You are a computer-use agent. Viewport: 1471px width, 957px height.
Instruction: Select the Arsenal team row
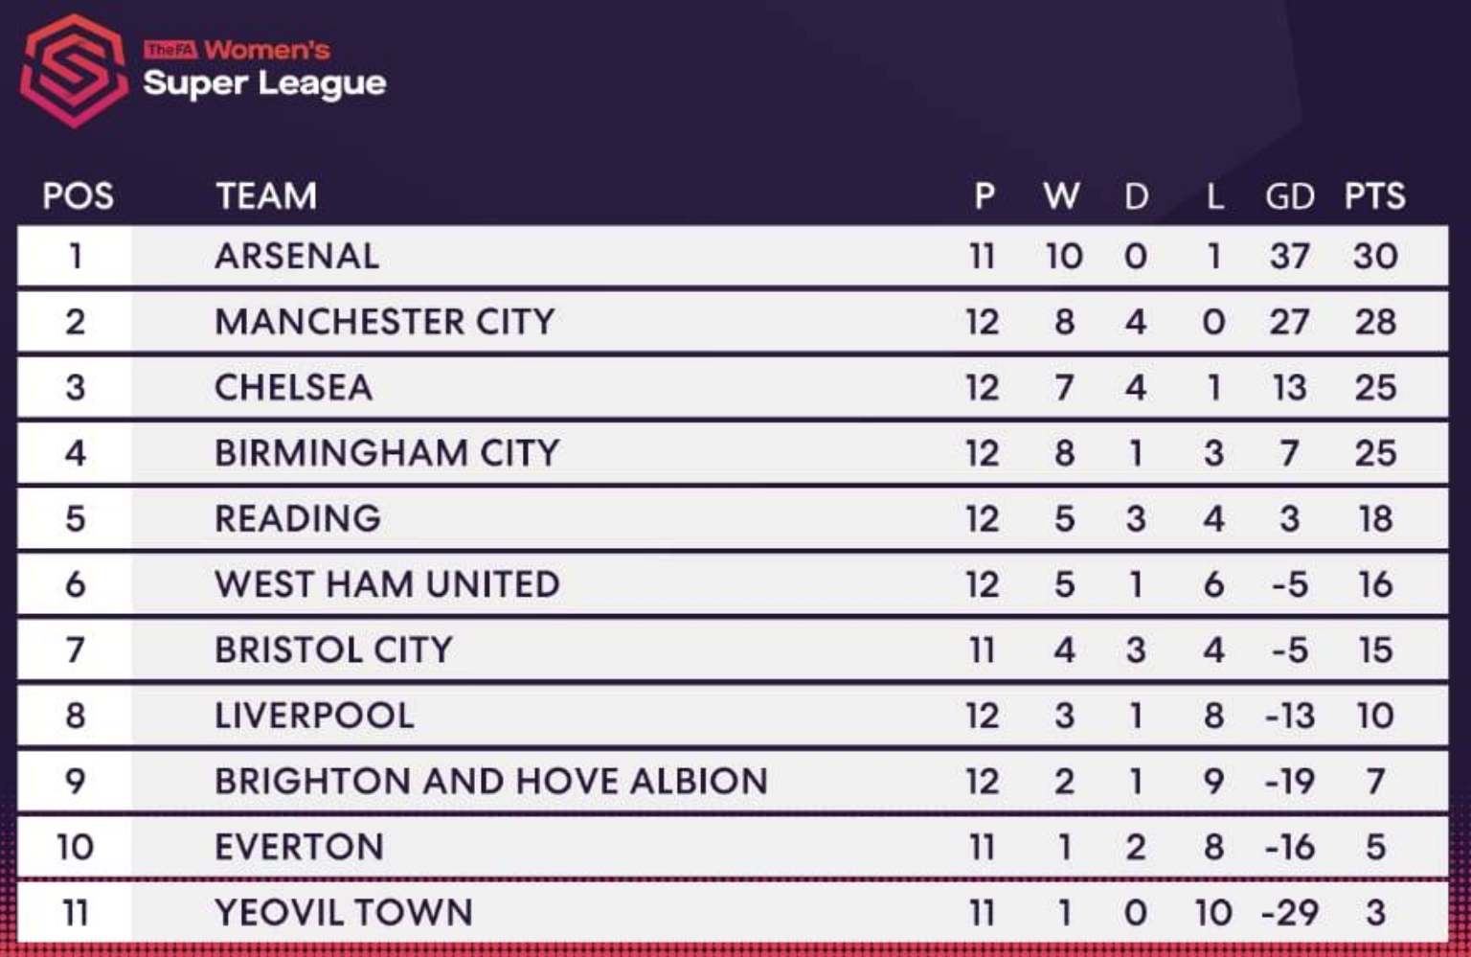tap(733, 256)
